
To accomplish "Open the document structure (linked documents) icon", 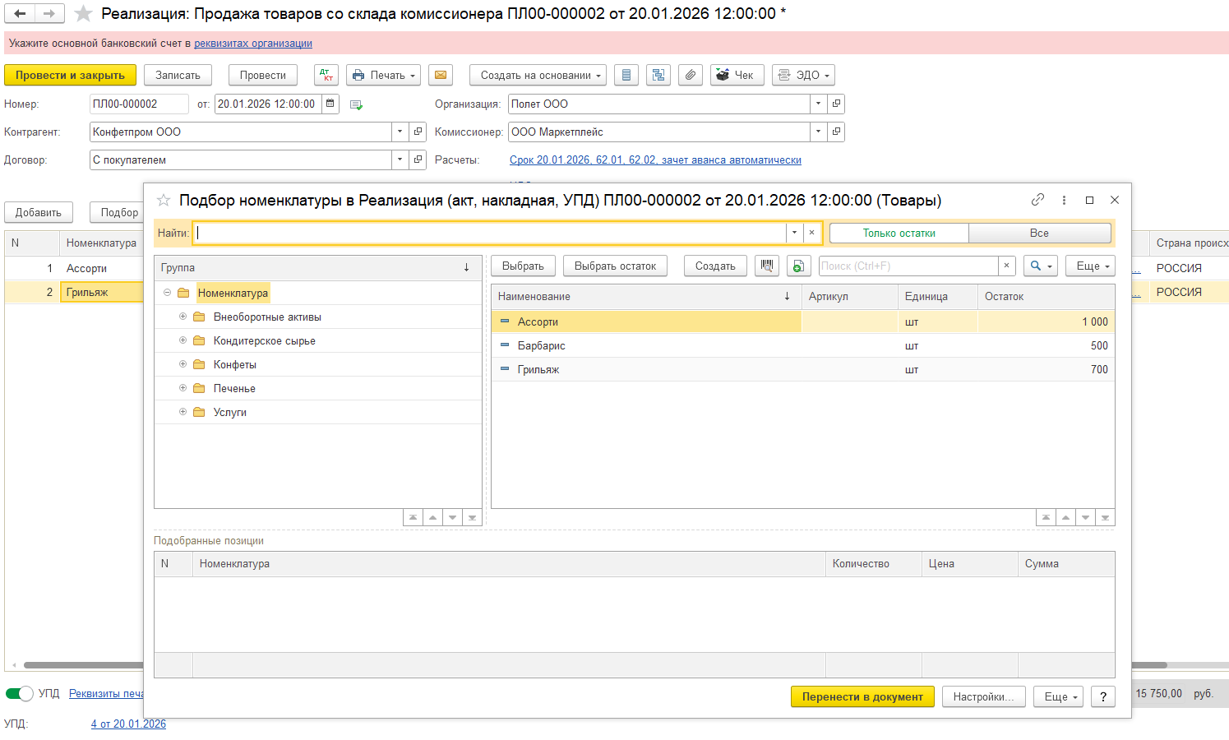I will pos(658,75).
